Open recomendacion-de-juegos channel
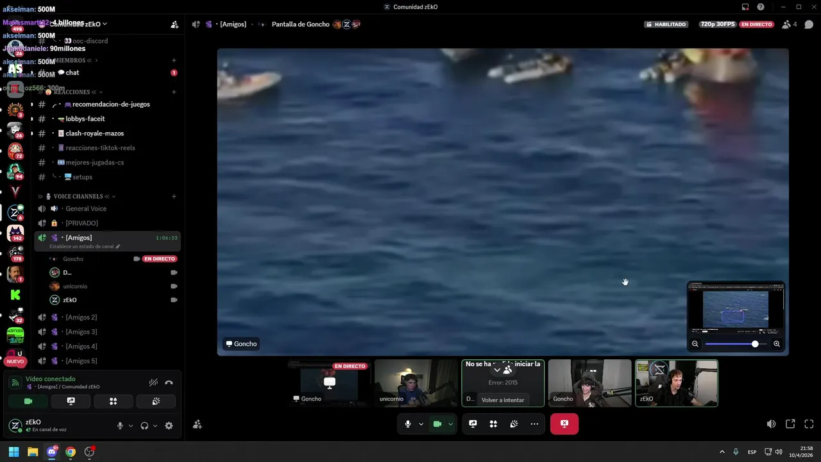This screenshot has width=821, height=462. [x=107, y=104]
